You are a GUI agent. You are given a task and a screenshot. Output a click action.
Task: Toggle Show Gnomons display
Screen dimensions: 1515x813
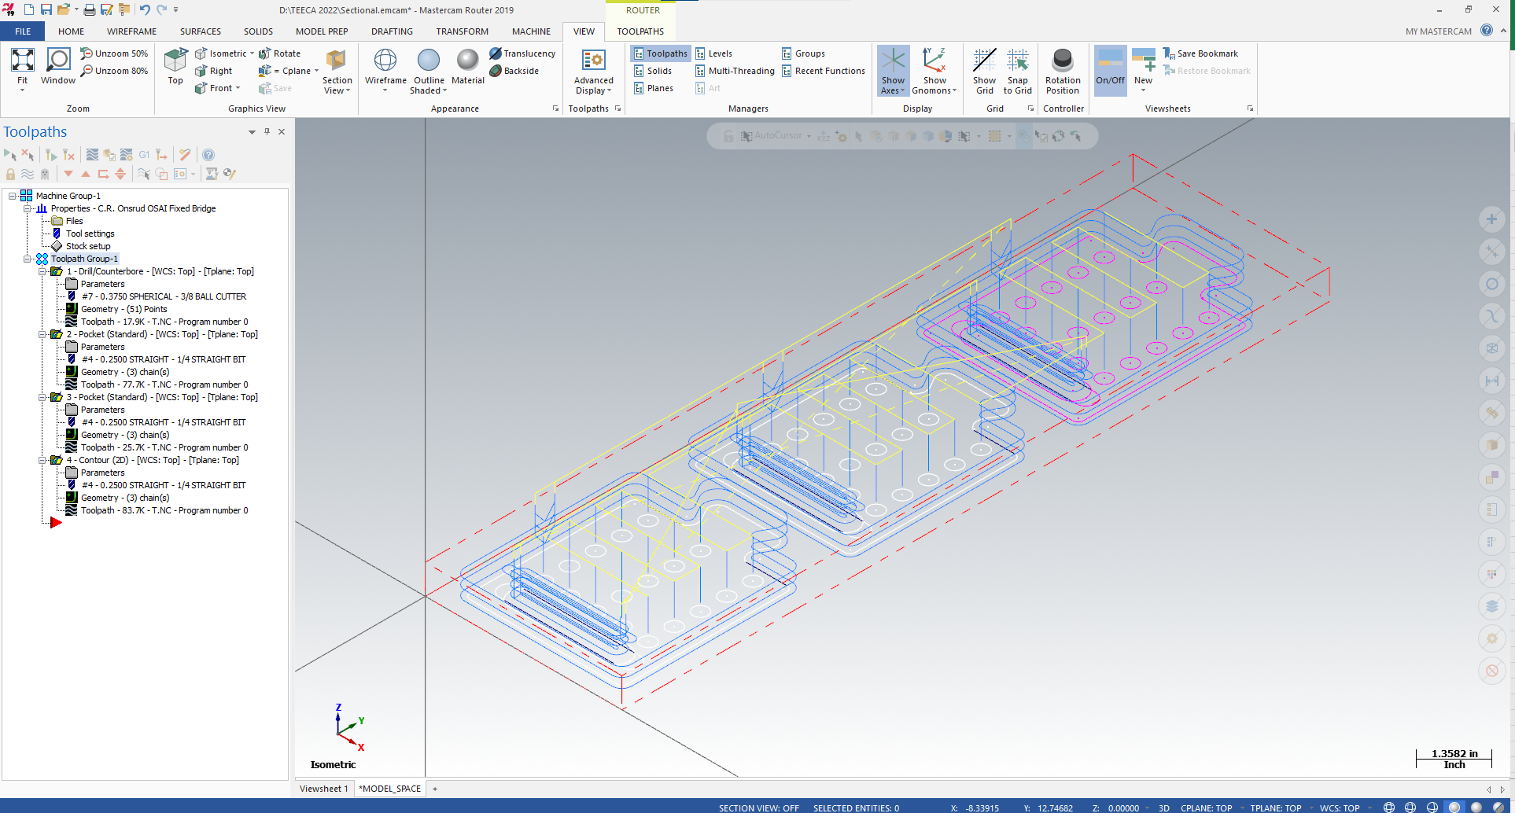coord(934,71)
